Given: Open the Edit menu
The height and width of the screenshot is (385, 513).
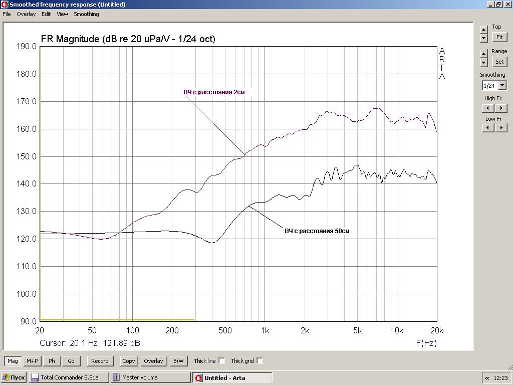Looking at the screenshot, I should coord(46,14).
